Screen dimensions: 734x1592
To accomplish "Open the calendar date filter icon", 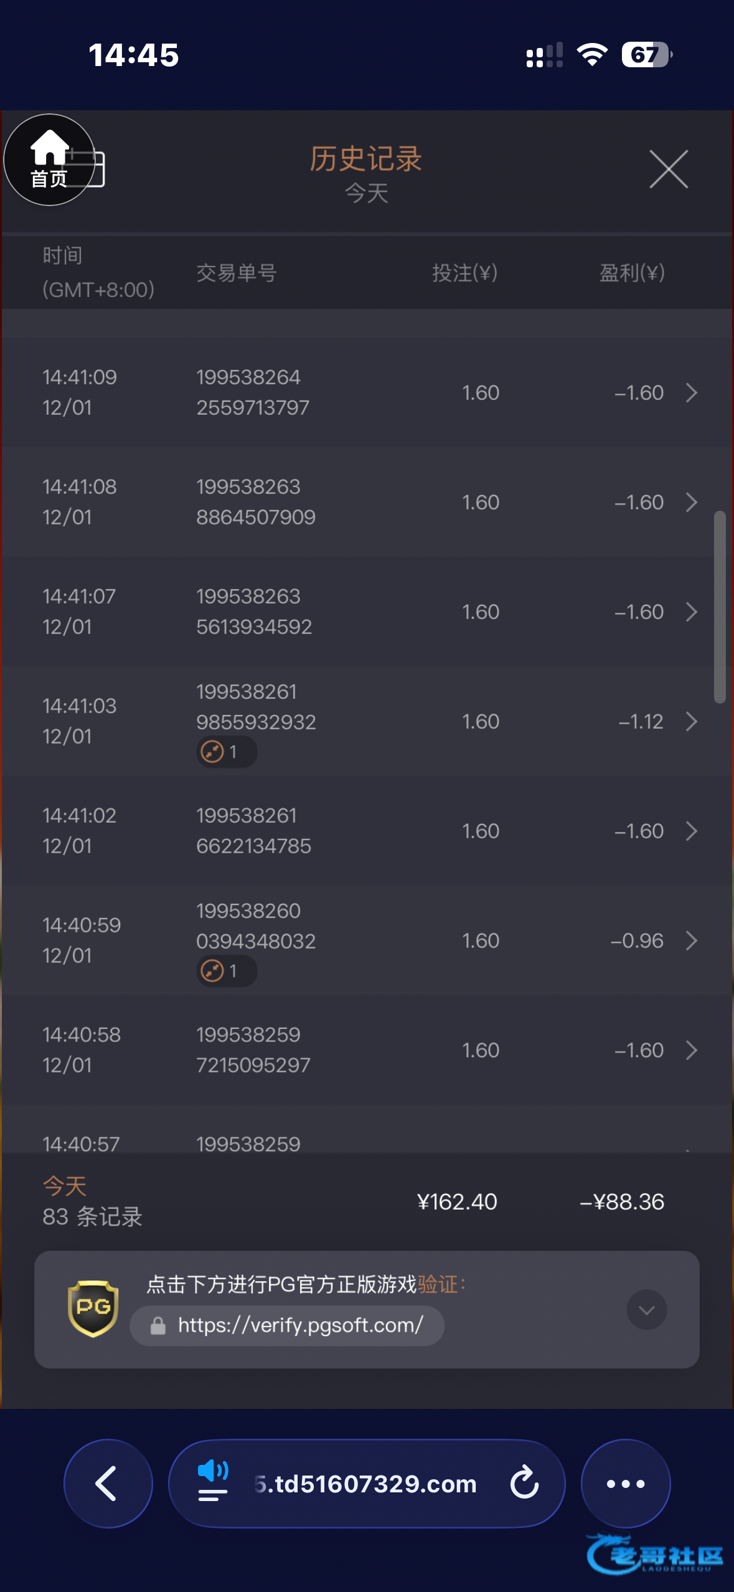I will 93,168.
